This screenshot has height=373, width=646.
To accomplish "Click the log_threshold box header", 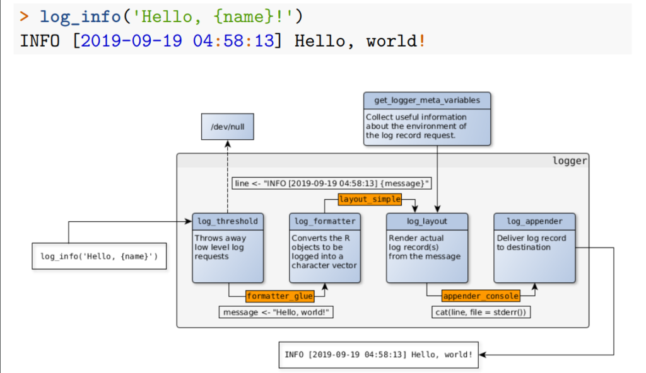I will 228,222.
